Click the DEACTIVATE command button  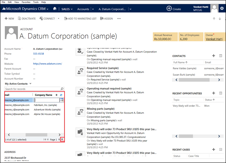27,18
